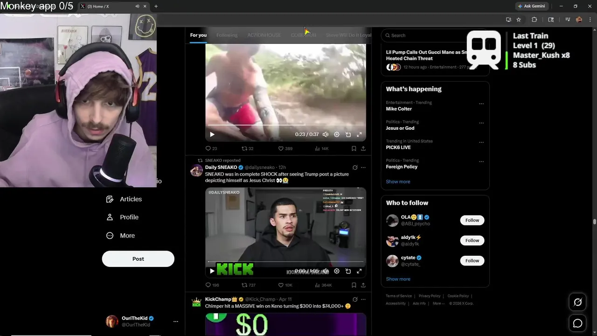Enter fullscreen on the 0:23/0:37 video

click(x=359, y=134)
